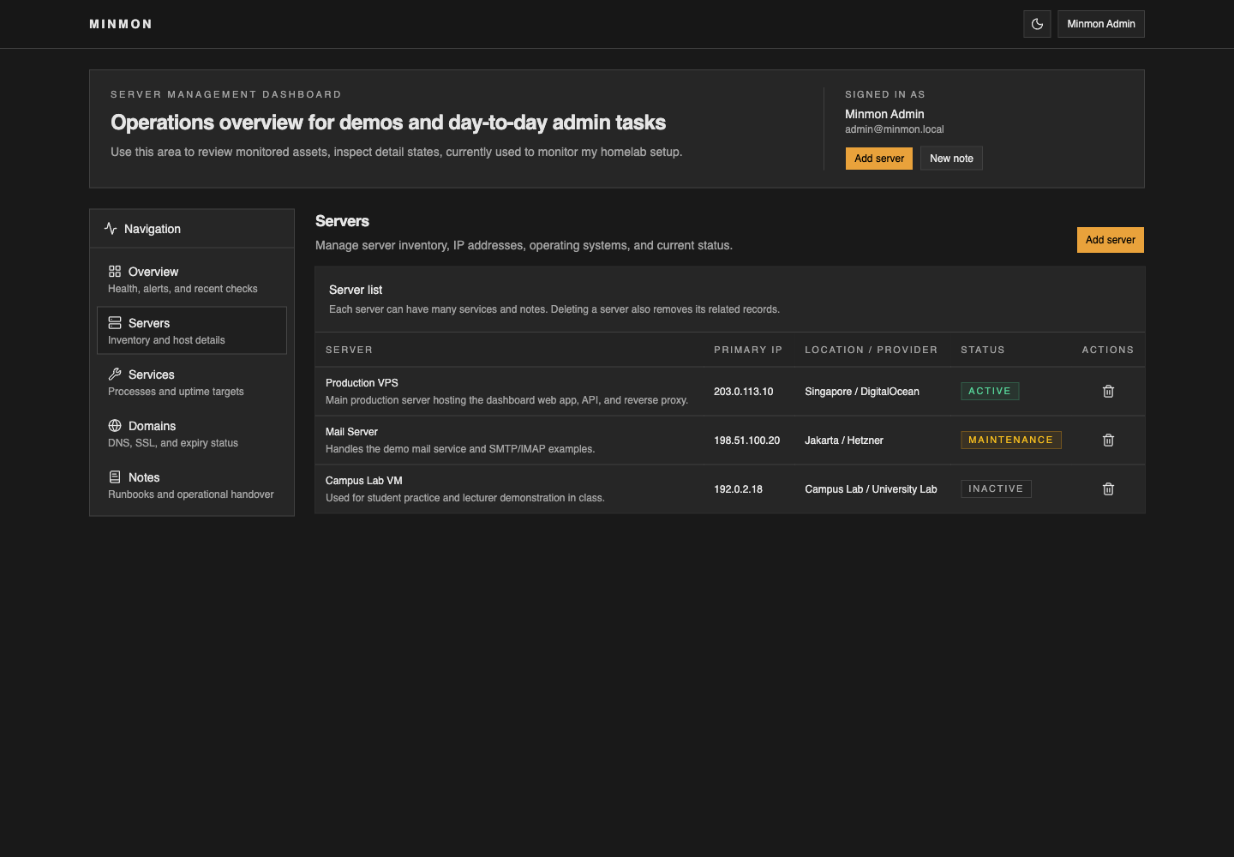Click IP address 192.0.2.18
Viewport: 1234px width, 857px height.
[739, 489]
